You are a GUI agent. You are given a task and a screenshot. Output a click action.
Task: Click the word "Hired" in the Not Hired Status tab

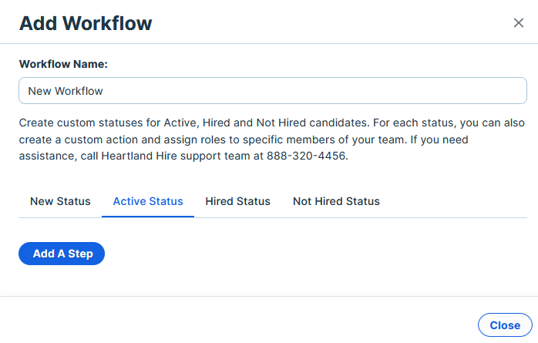pos(328,201)
